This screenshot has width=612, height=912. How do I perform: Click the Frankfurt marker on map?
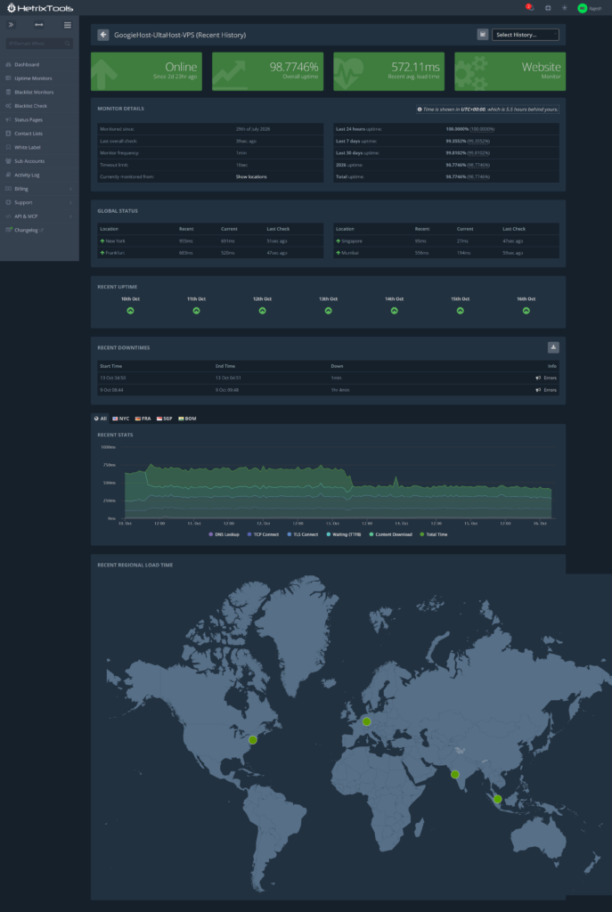click(366, 721)
